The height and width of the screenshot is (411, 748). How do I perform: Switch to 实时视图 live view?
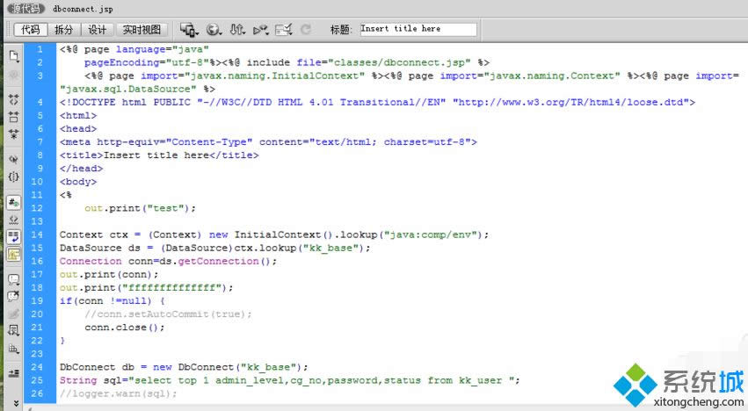click(141, 29)
